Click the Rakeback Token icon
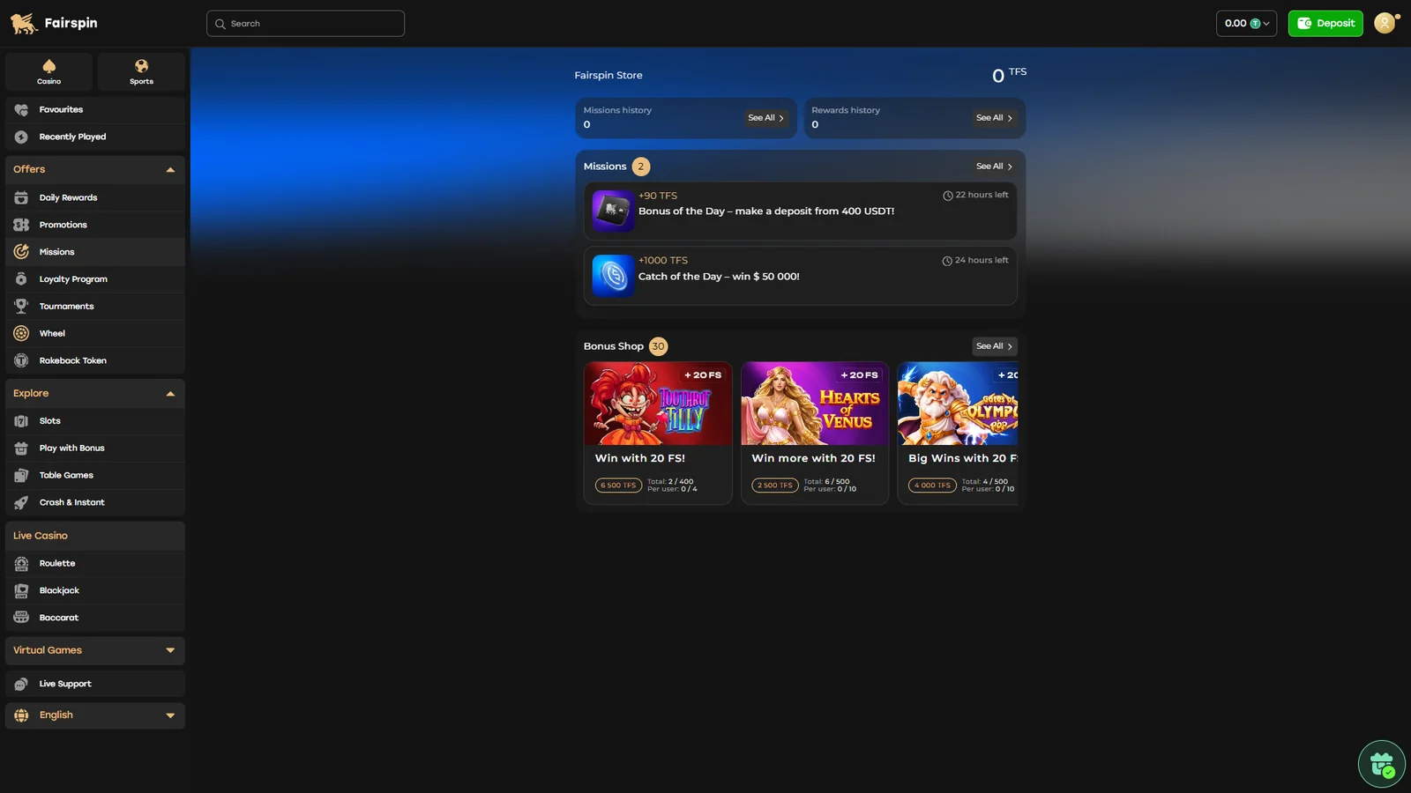 click(21, 361)
